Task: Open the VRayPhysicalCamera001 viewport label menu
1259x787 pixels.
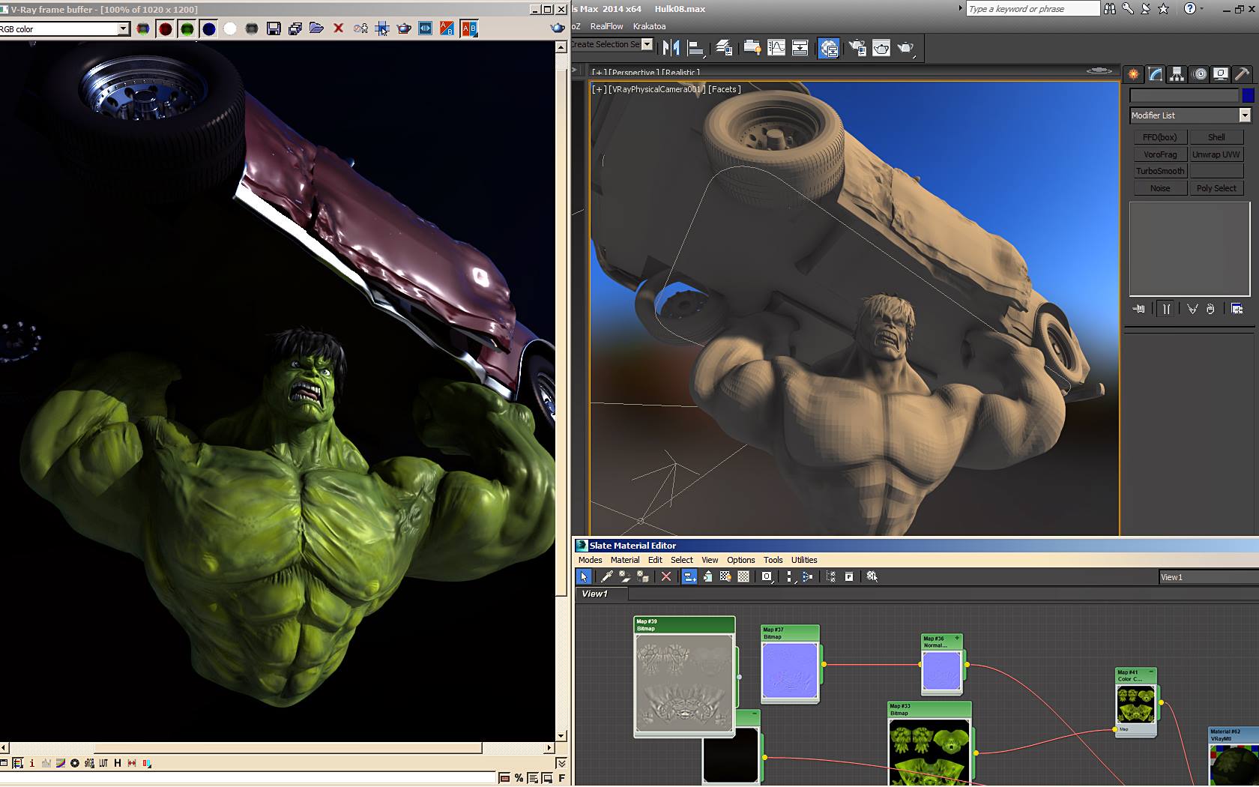Action: [656, 89]
